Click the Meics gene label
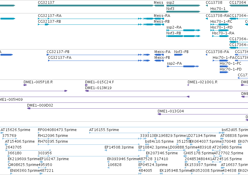This screenshot has height=175, width=248. [158, 3]
